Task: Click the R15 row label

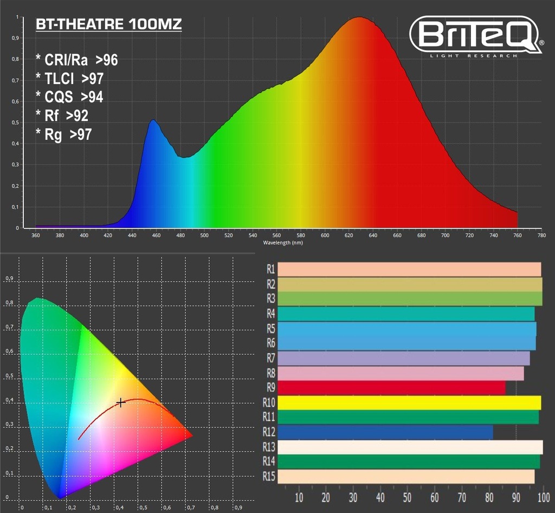Action: [x=269, y=477]
